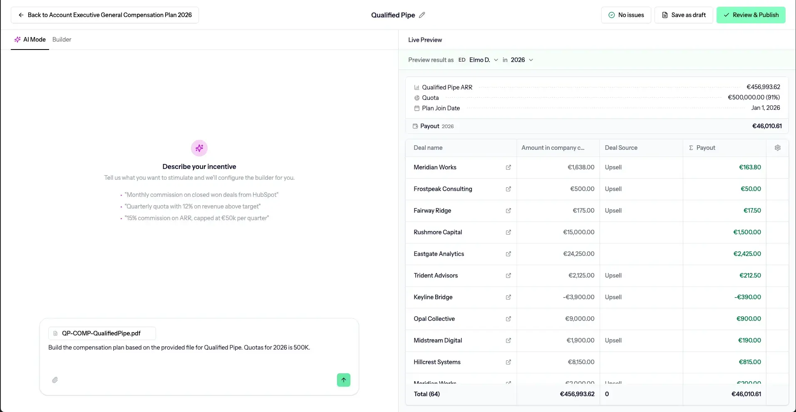
Task: Click the Quota value €500,000.00 (91%)
Action: (754, 97)
